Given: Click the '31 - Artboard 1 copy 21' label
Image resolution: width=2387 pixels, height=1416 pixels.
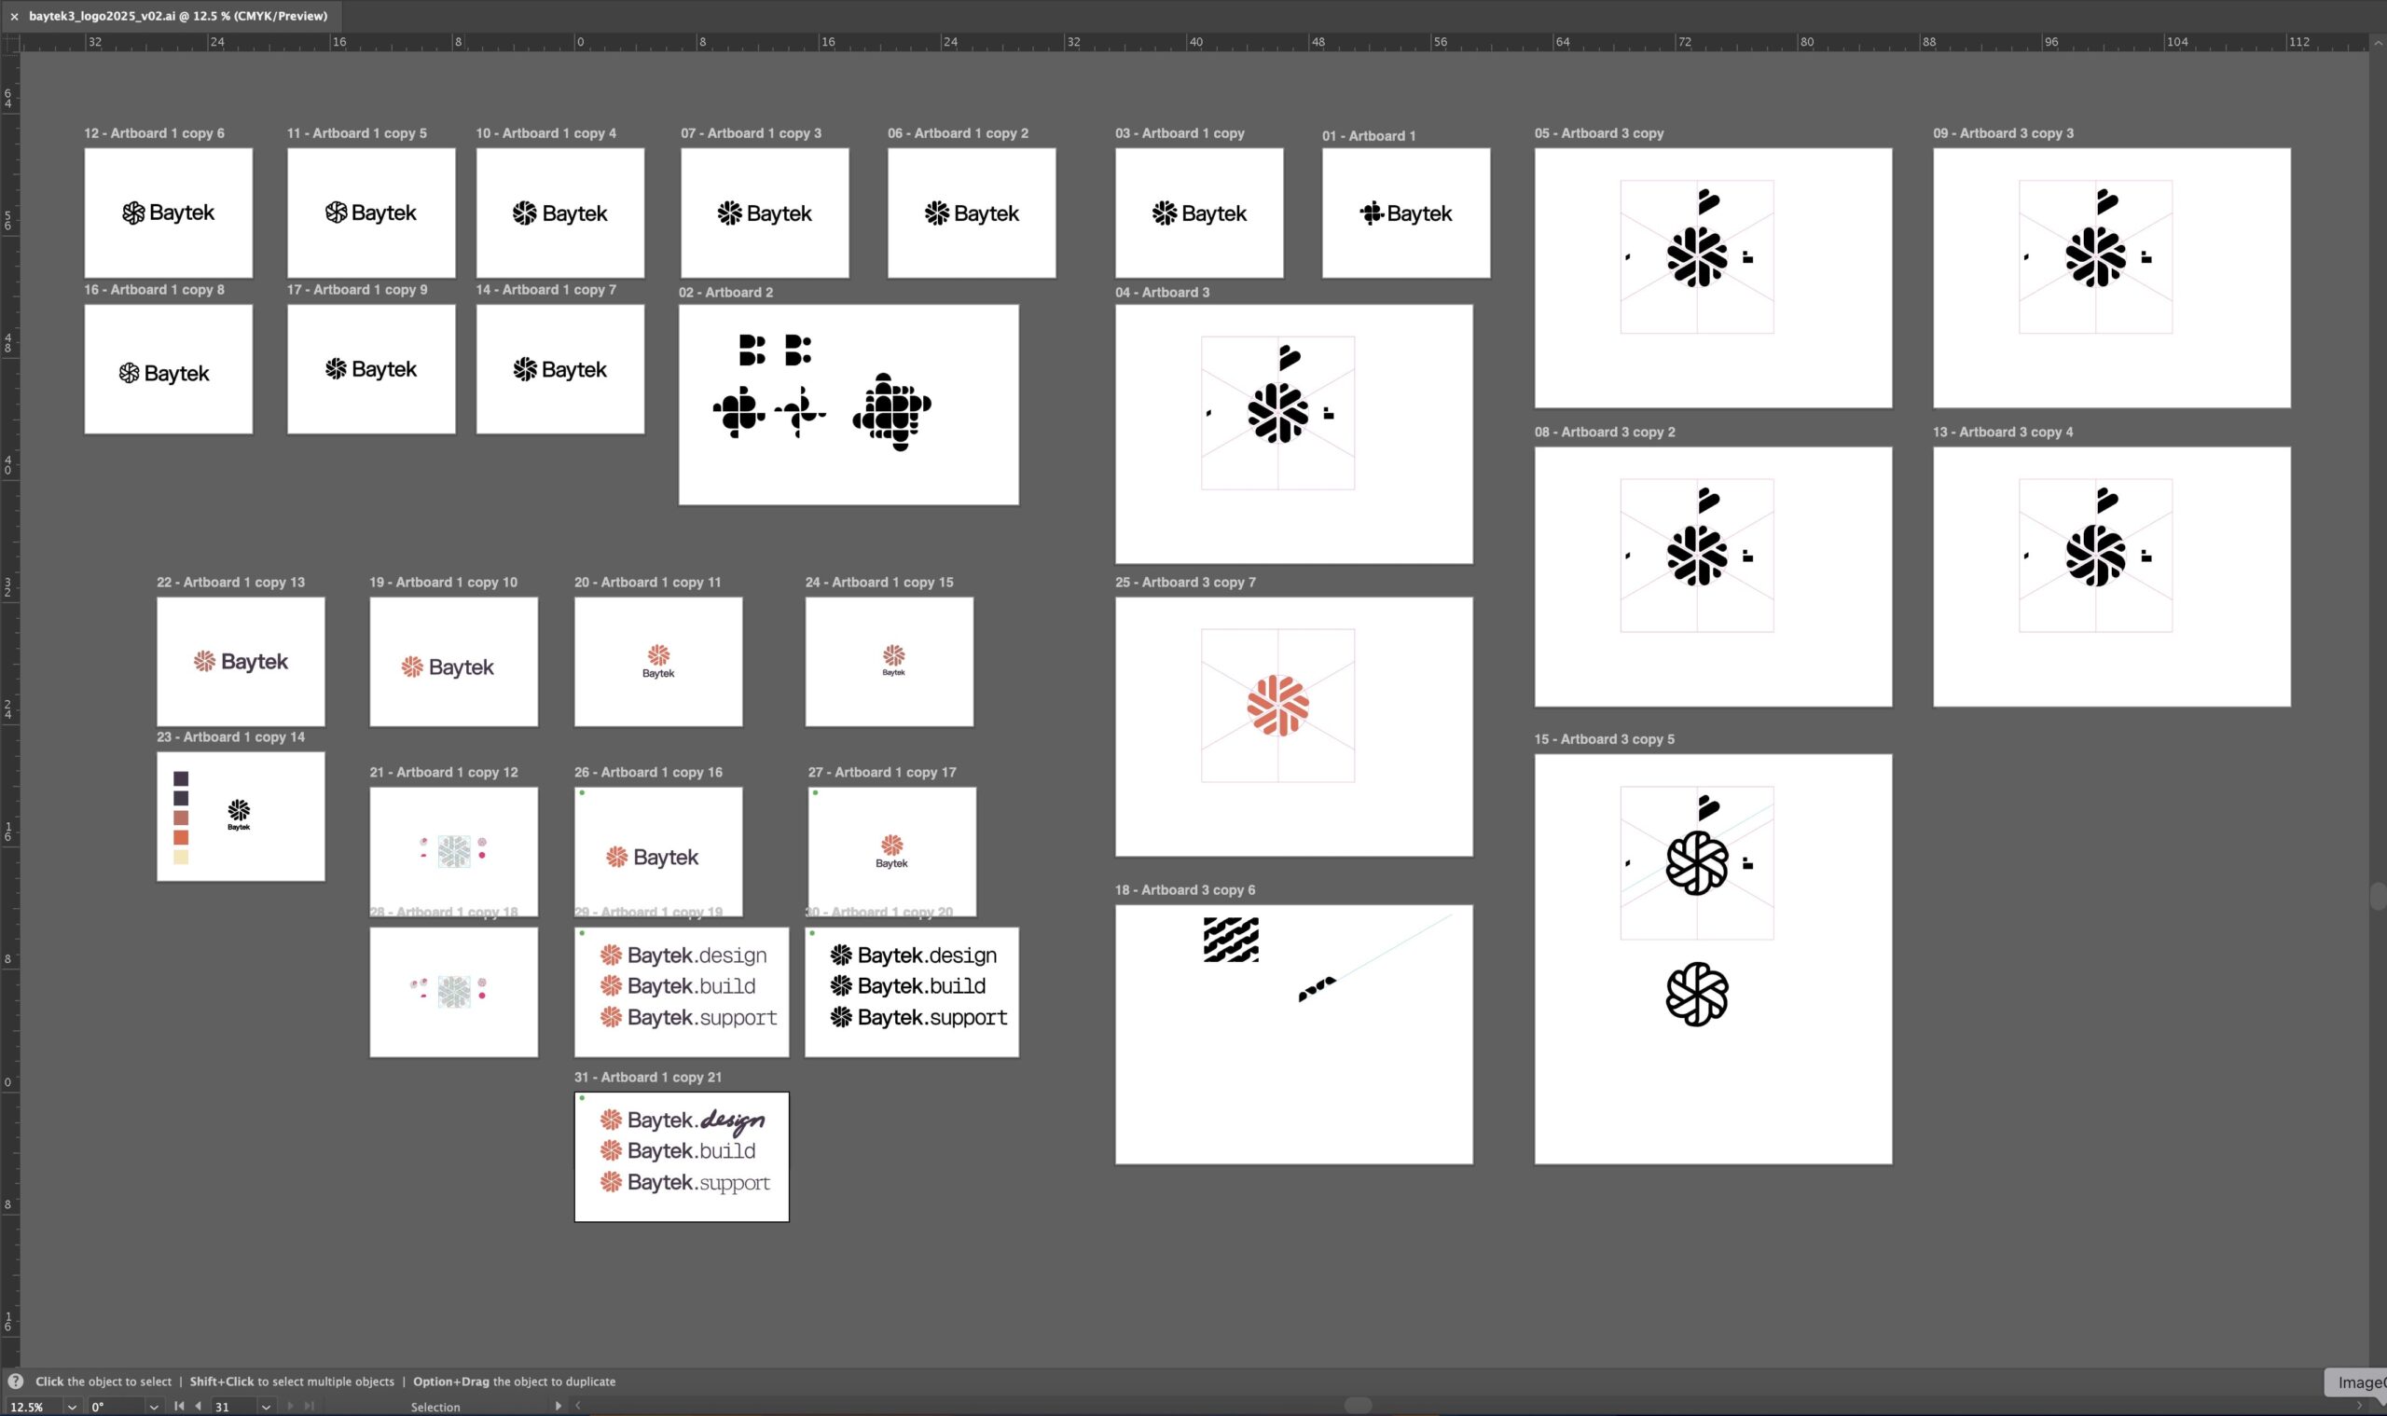Looking at the screenshot, I should (x=647, y=1077).
